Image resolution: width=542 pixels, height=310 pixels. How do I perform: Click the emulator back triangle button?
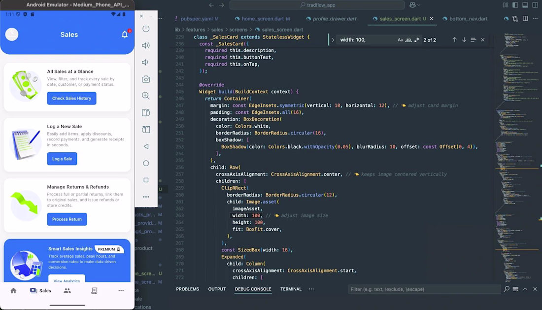coord(146,146)
